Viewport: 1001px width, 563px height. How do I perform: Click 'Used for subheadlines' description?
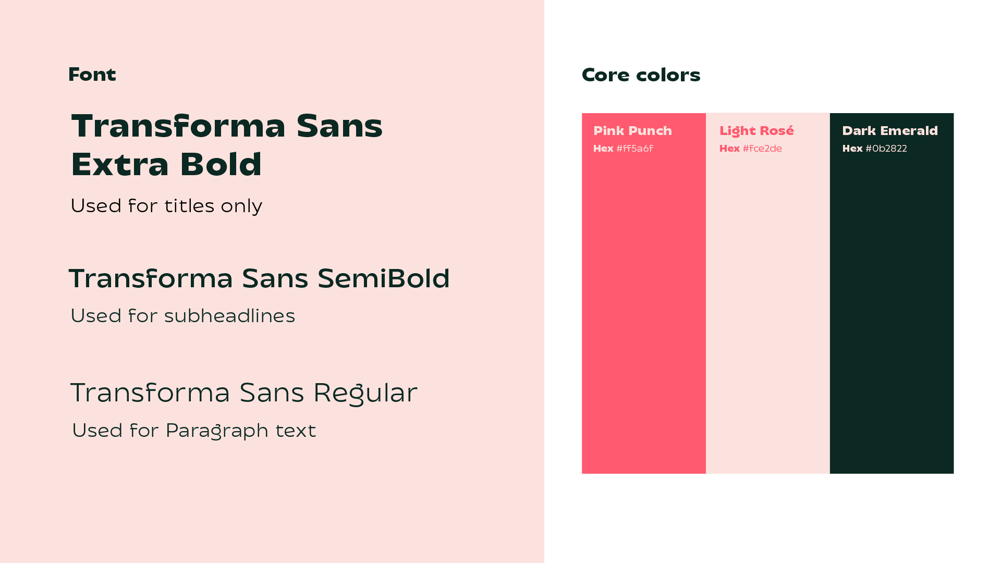click(x=183, y=315)
